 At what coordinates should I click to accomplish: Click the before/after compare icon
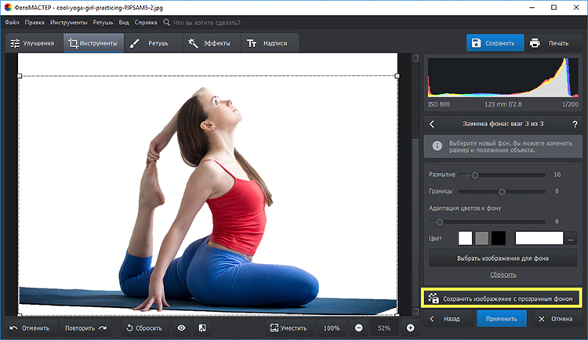click(201, 327)
